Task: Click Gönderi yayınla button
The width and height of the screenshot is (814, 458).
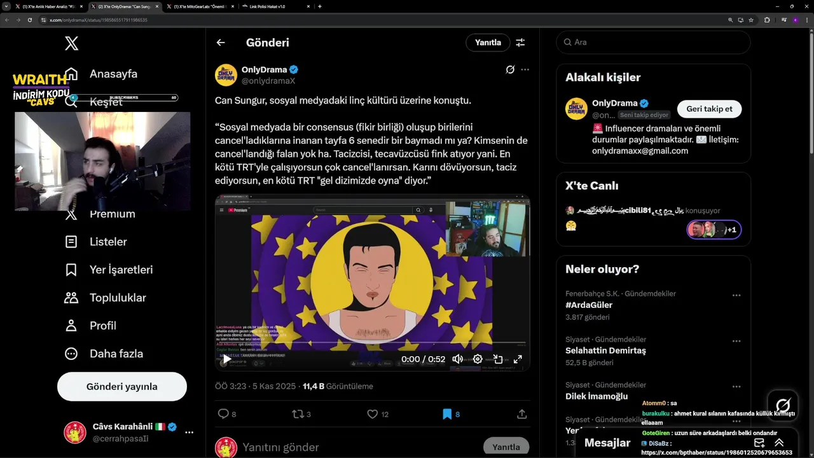Action: coord(122,386)
